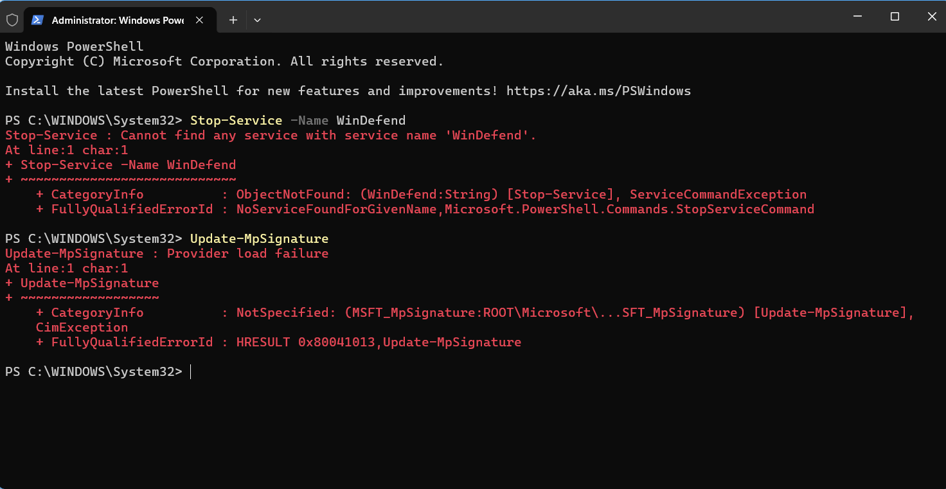Click the 'Cannot find any service' error line
946x489 pixels.
pos(271,135)
